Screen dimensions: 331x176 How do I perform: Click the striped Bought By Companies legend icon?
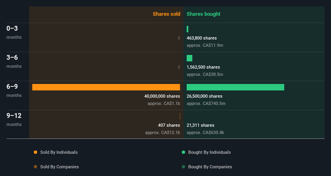(x=183, y=167)
